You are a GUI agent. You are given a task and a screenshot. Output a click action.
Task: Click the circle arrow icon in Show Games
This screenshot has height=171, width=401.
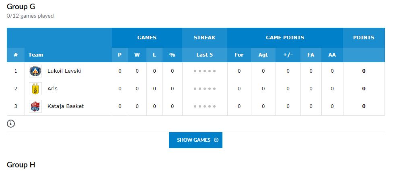coord(216,140)
